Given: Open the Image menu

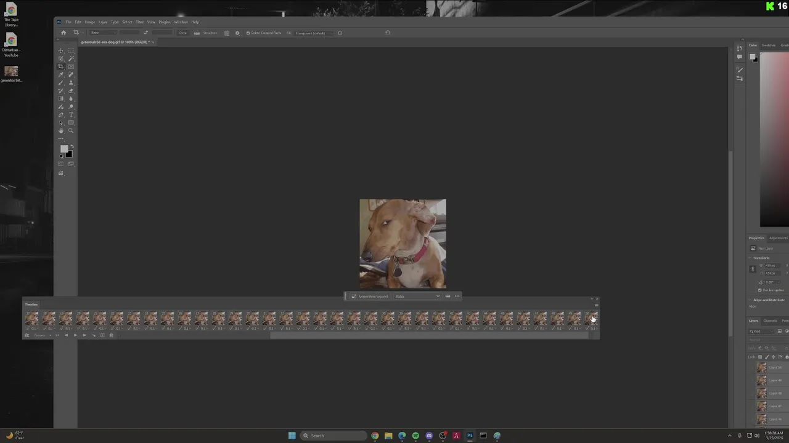Looking at the screenshot, I should (x=89, y=22).
